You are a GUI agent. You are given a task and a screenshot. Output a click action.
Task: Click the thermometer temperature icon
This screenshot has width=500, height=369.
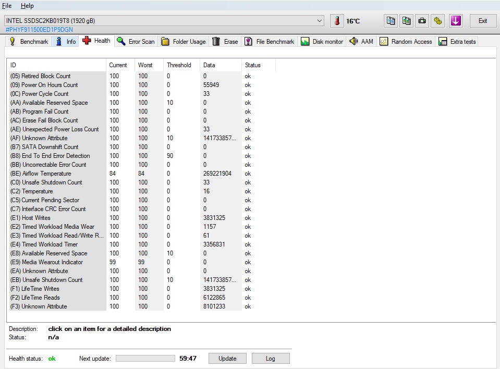[x=337, y=21]
